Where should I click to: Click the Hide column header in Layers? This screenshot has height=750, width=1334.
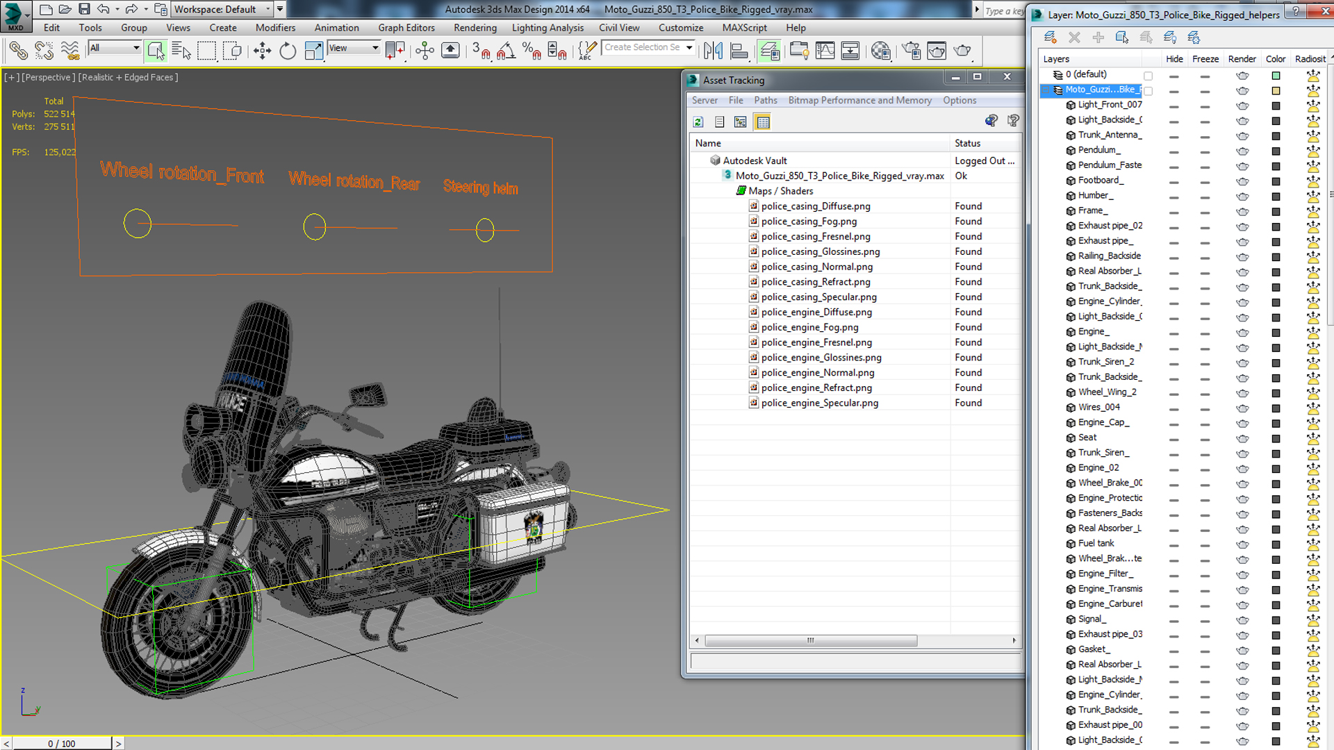pyautogui.click(x=1174, y=59)
